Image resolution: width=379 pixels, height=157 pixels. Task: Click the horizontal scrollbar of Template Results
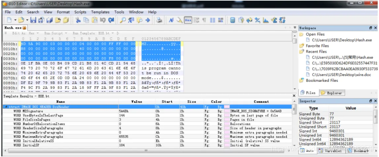tap(146, 151)
